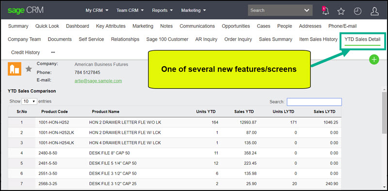Select product code 2568-3-25 cell
Image resolution: width=388 pixels, height=191 pixels.
click(x=48, y=184)
